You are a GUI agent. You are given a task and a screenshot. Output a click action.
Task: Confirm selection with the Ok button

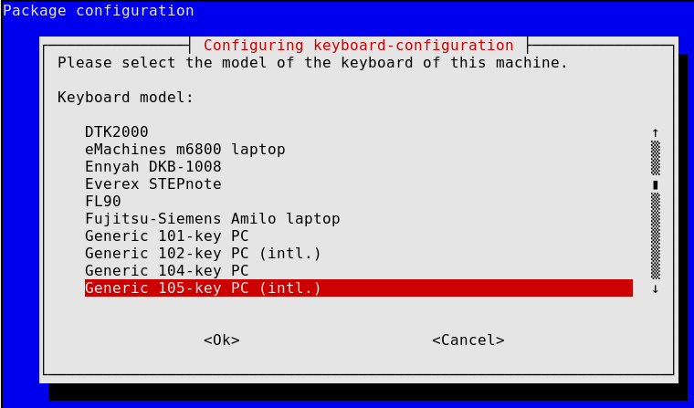point(222,340)
